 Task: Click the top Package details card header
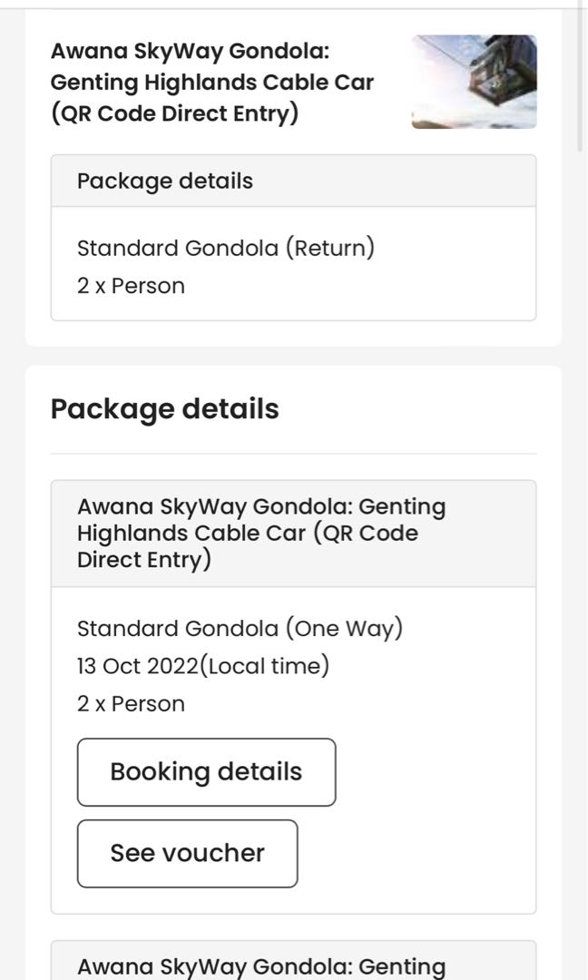coord(165,181)
